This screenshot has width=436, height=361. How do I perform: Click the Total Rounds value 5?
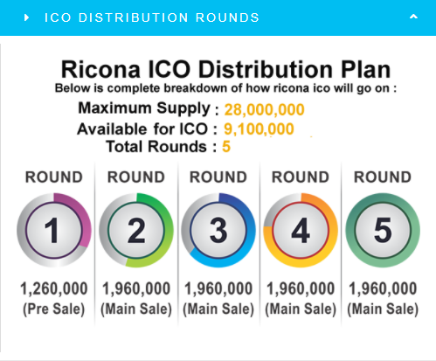(x=226, y=147)
